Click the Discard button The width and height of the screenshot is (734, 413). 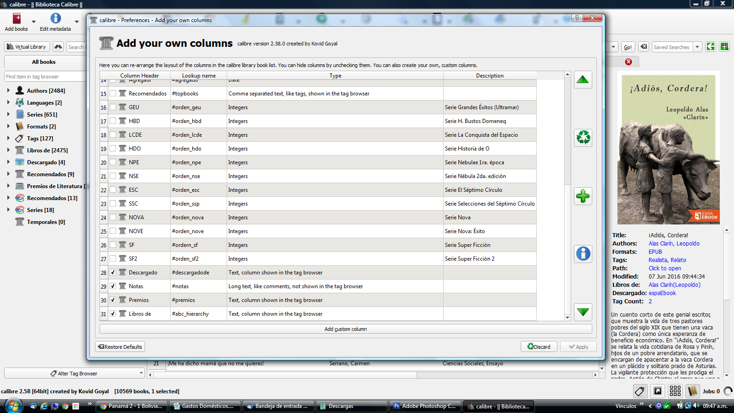pos(539,347)
